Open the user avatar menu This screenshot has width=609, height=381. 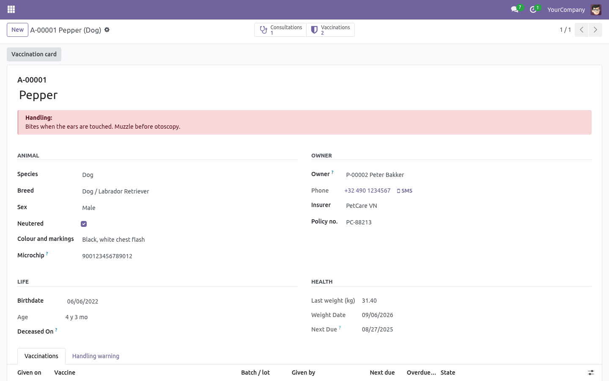click(596, 9)
